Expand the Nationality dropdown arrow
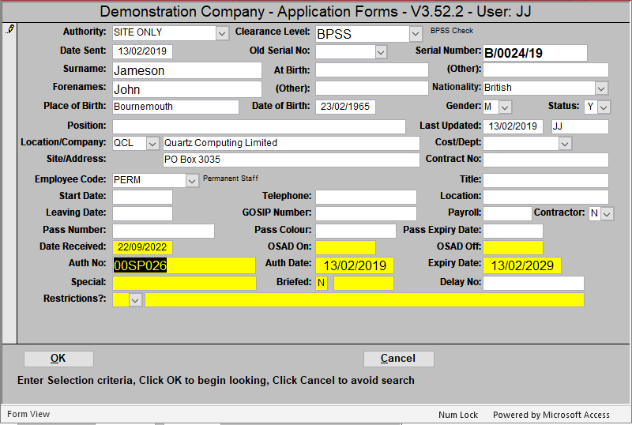 (601, 88)
